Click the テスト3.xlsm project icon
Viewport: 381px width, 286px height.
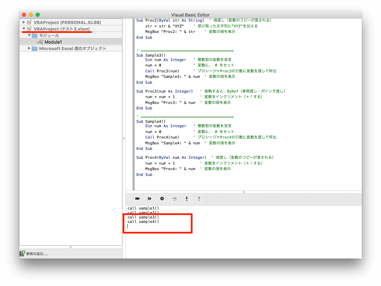(x=29, y=29)
